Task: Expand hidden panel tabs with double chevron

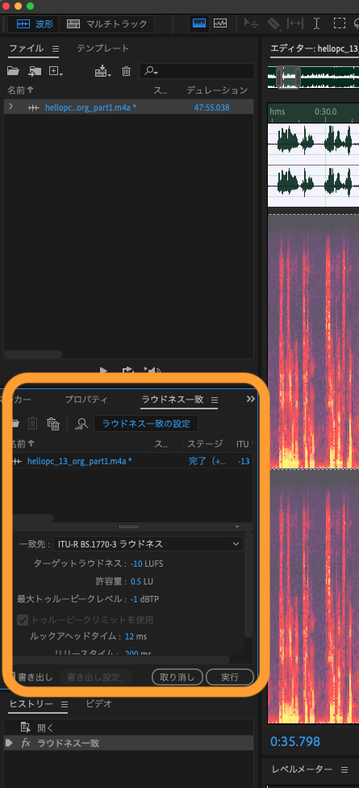Action: click(251, 399)
